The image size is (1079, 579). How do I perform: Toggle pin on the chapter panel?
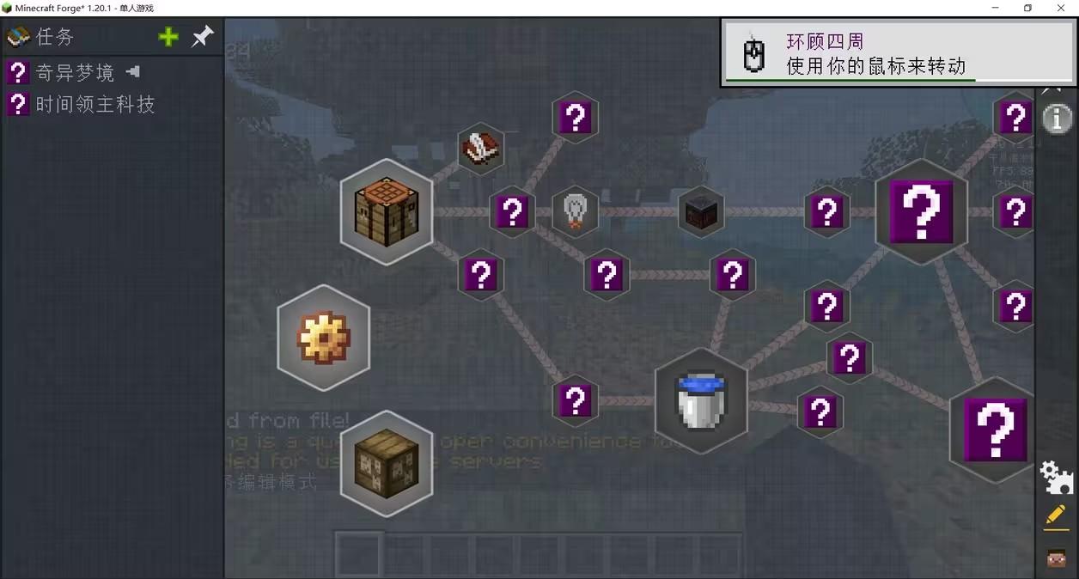(202, 37)
